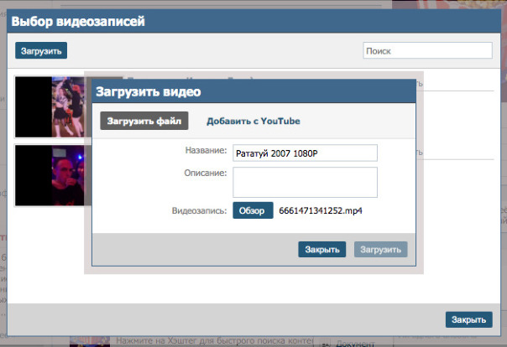Click the Название: label

(206, 150)
